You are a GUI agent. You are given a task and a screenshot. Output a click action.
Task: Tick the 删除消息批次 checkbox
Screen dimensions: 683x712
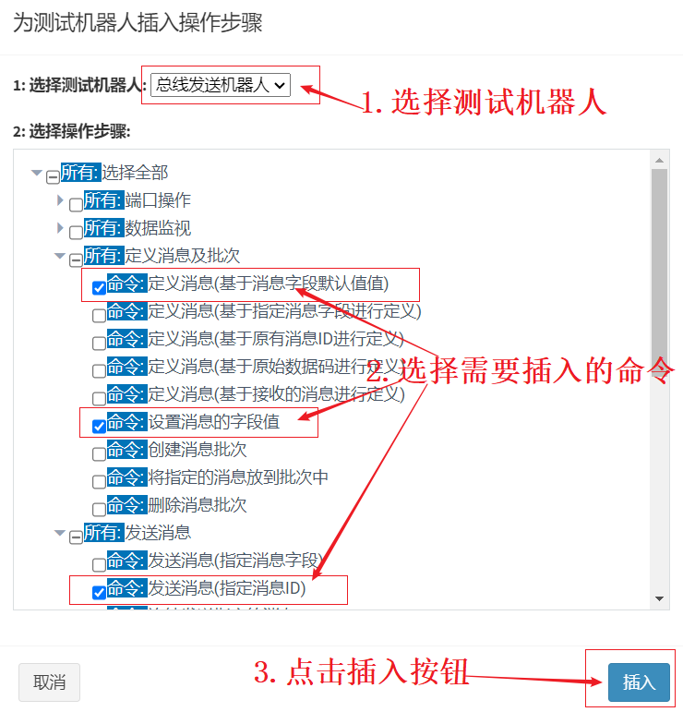click(x=99, y=510)
